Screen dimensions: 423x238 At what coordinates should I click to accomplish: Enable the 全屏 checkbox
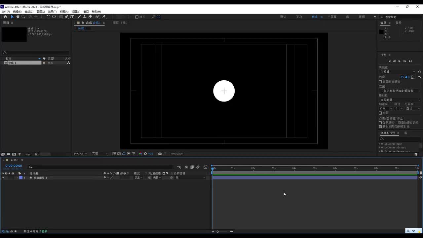(x=380, y=113)
